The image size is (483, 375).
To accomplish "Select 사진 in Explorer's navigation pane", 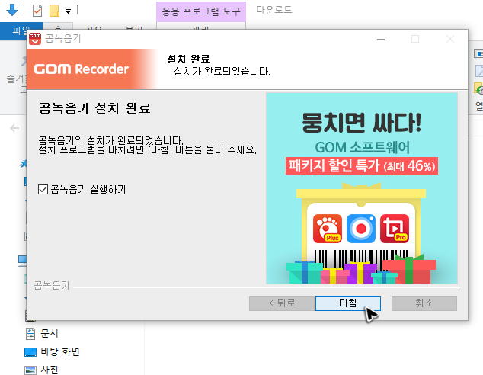I will click(50, 370).
